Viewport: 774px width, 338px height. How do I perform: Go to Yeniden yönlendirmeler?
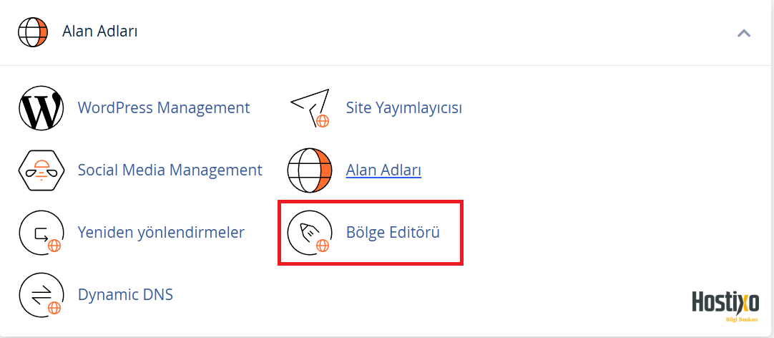[161, 233]
